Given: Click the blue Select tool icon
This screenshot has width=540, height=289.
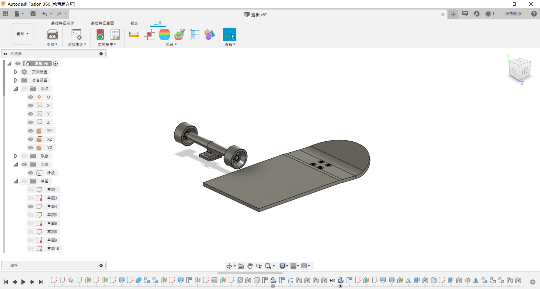Looking at the screenshot, I should click(229, 35).
